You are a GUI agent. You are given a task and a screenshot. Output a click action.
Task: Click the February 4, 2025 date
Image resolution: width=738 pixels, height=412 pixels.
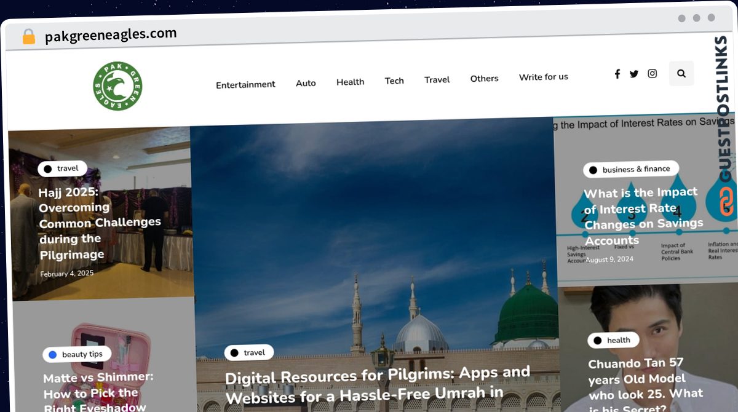pyautogui.click(x=67, y=274)
